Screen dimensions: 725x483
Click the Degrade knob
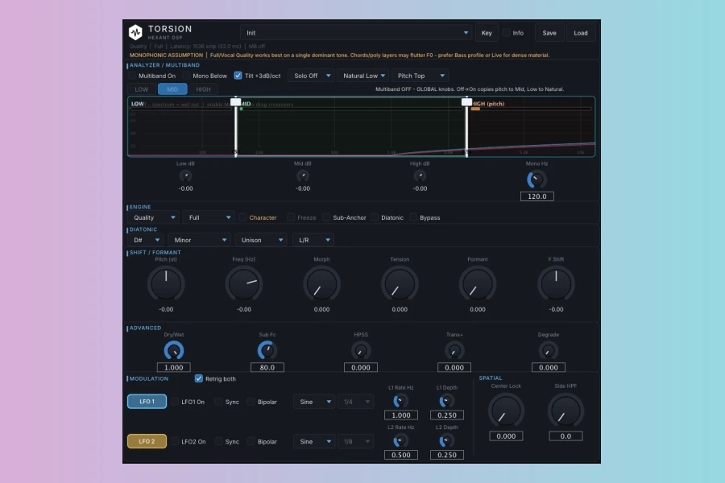[549, 351]
